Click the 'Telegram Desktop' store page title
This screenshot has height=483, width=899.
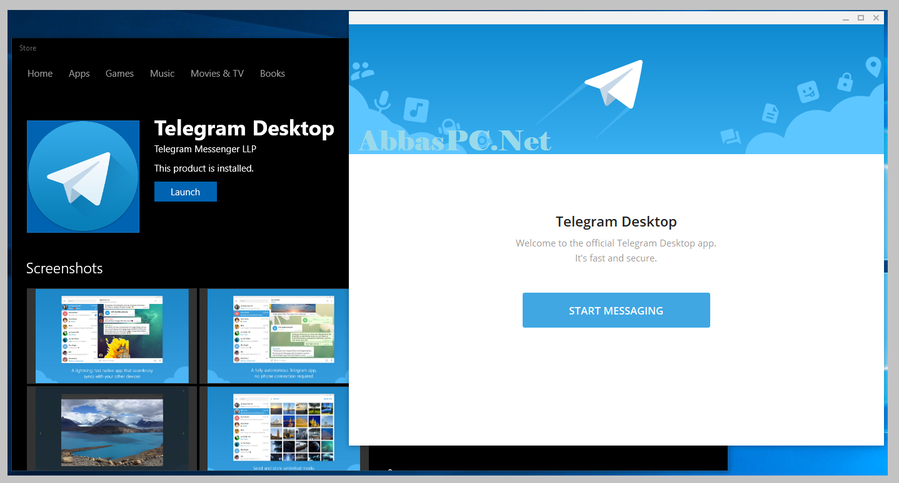[244, 128]
